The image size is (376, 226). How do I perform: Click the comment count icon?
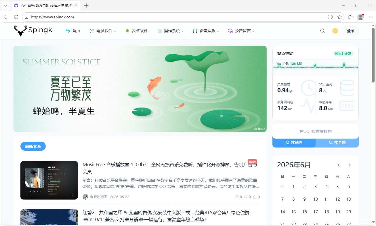[246, 197]
